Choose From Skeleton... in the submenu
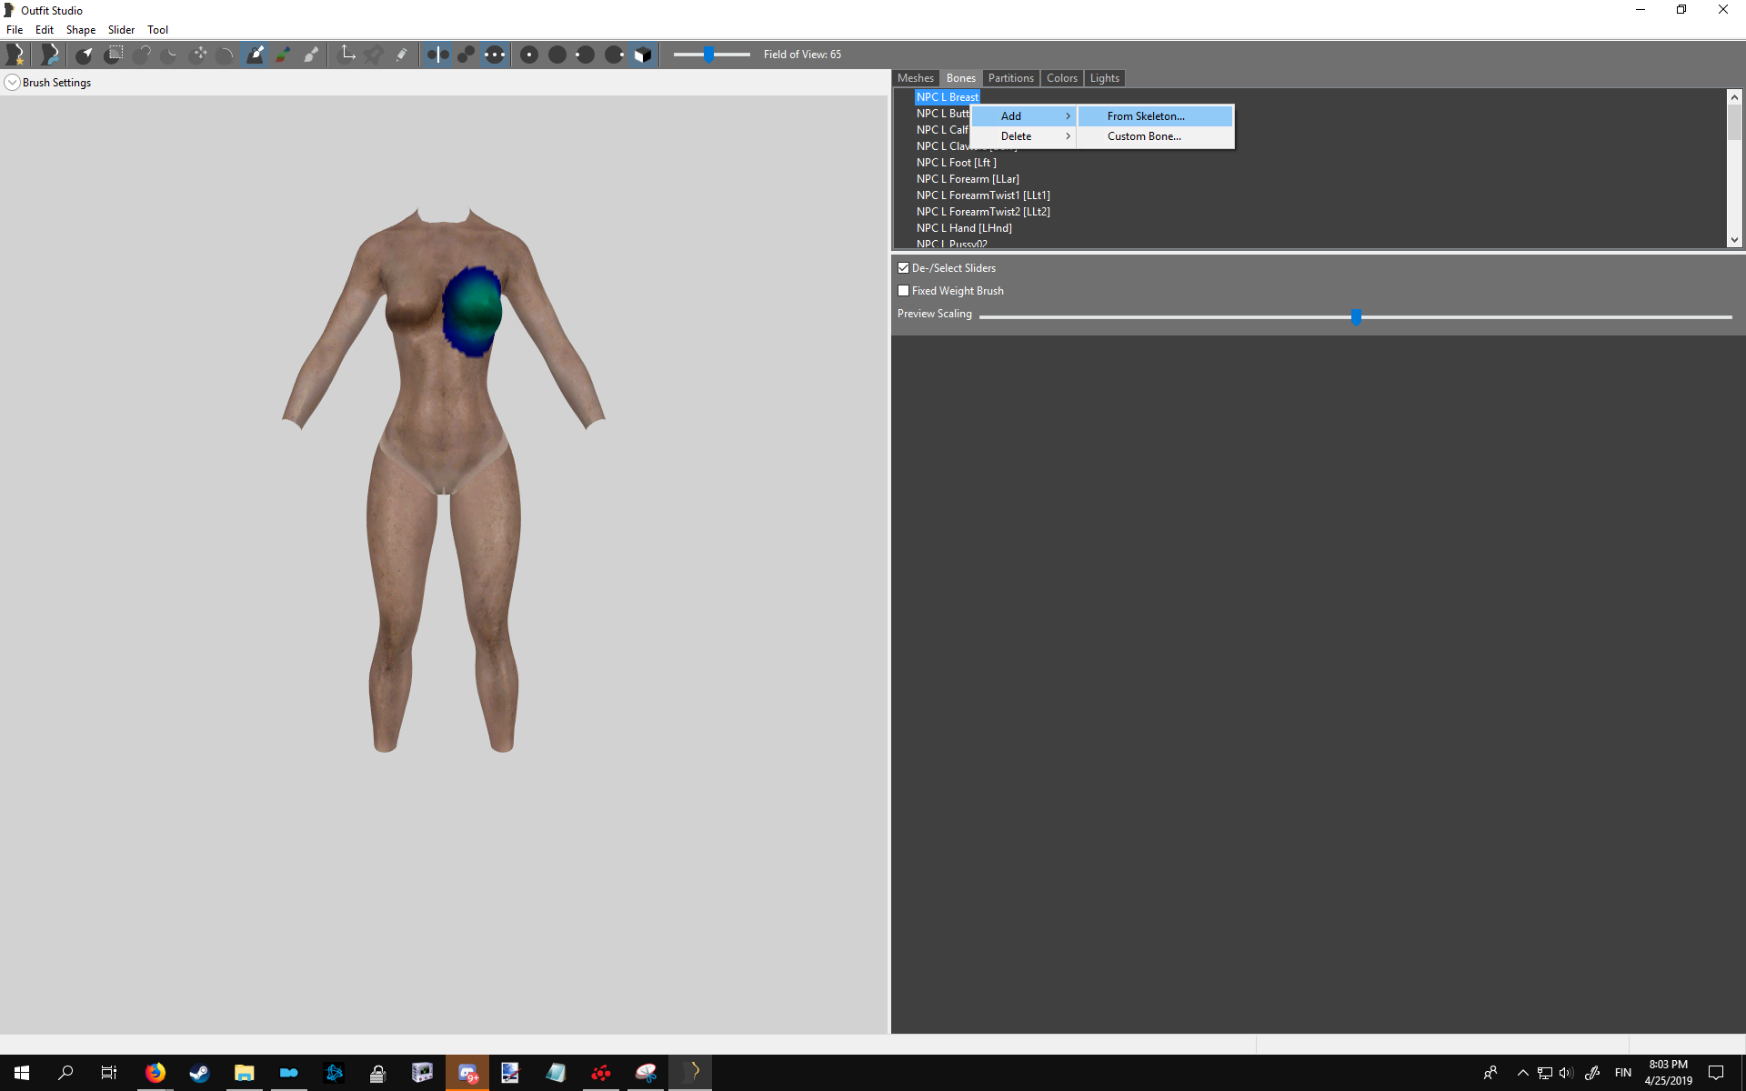The height and width of the screenshot is (1091, 1746). tap(1155, 116)
